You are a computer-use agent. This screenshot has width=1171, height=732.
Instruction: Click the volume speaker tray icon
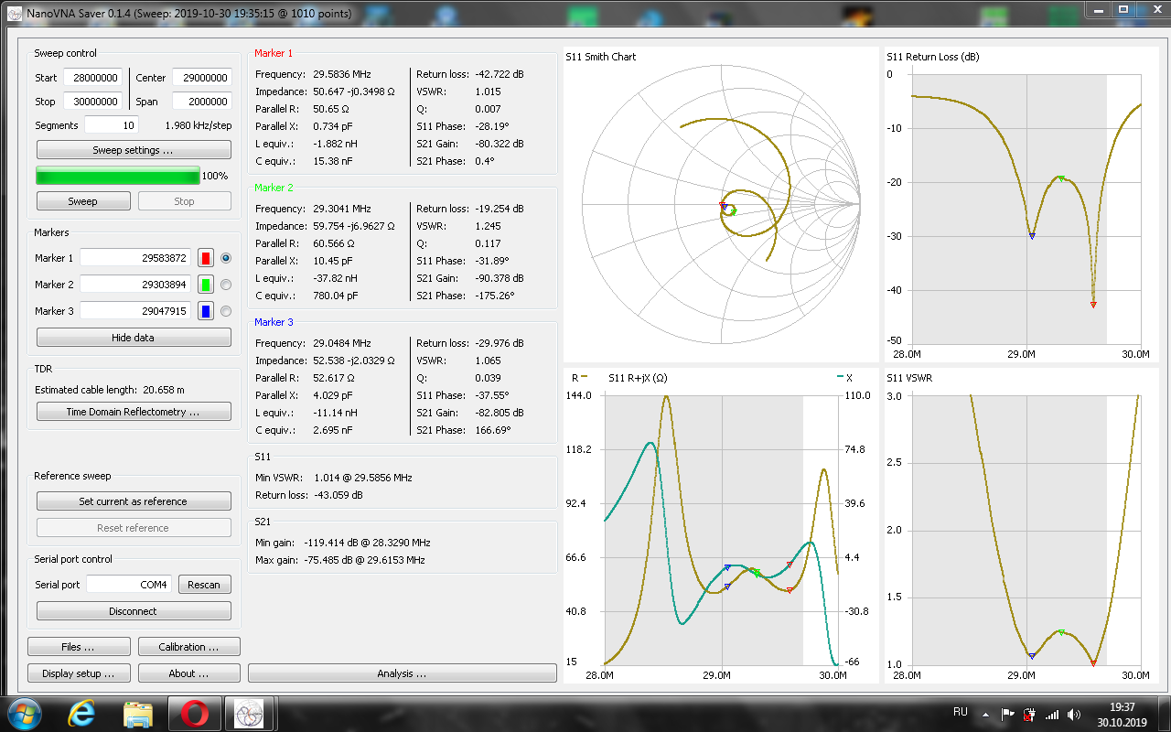coord(1073,714)
